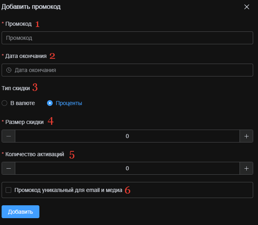The width and height of the screenshot is (258, 225).
Task: Click the Добавить submit button
Action: (x=20, y=212)
